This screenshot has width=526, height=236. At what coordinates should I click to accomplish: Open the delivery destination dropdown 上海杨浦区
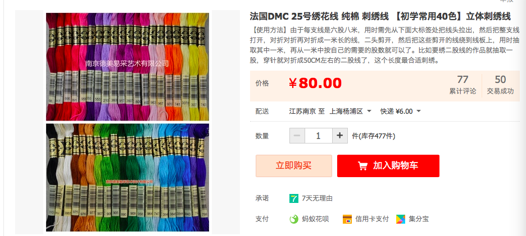351,111
